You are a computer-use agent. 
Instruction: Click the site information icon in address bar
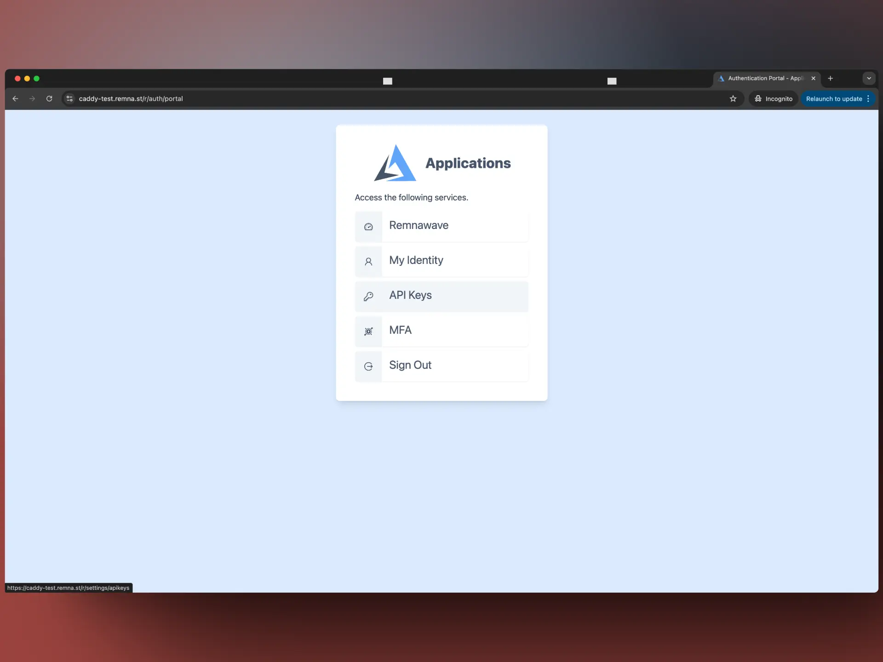tap(69, 98)
